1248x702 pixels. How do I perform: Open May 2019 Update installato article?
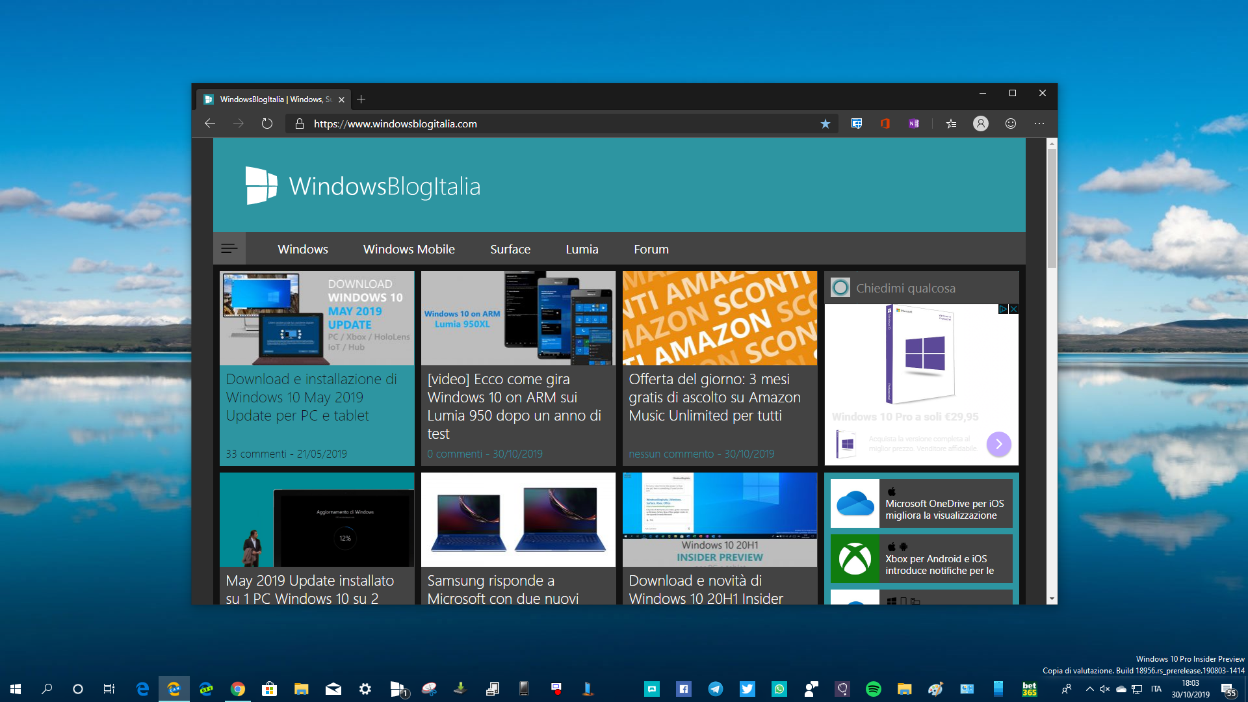[x=309, y=590]
